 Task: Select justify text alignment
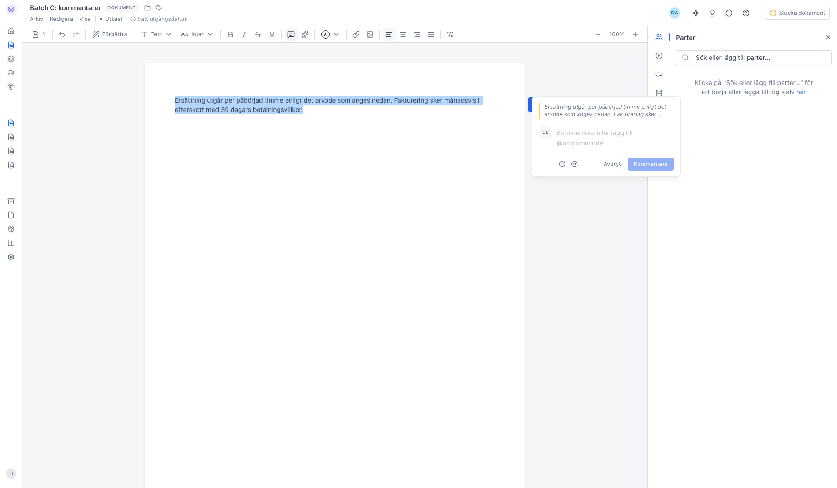pyautogui.click(x=431, y=34)
